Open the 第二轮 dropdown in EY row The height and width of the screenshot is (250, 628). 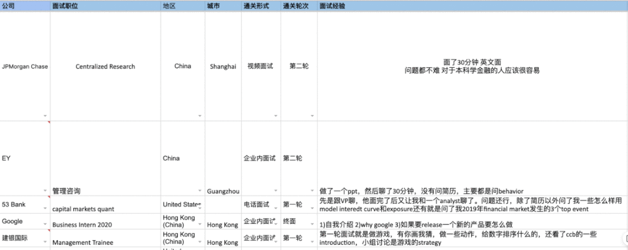pyautogui.click(x=312, y=191)
